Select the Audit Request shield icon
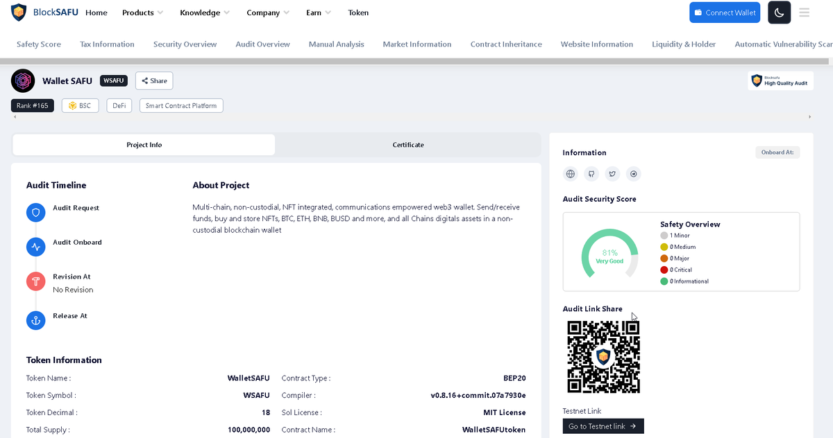 coord(35,212)
